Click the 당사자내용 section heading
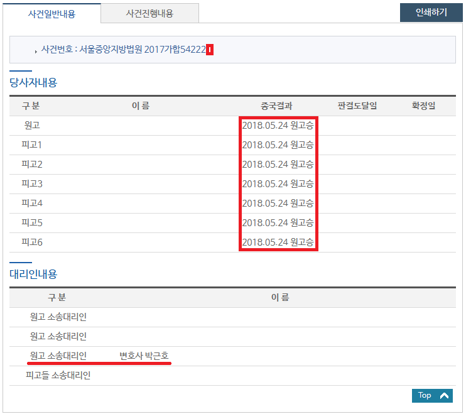Screen dimensions: 466x414 (x=33, y=82)
